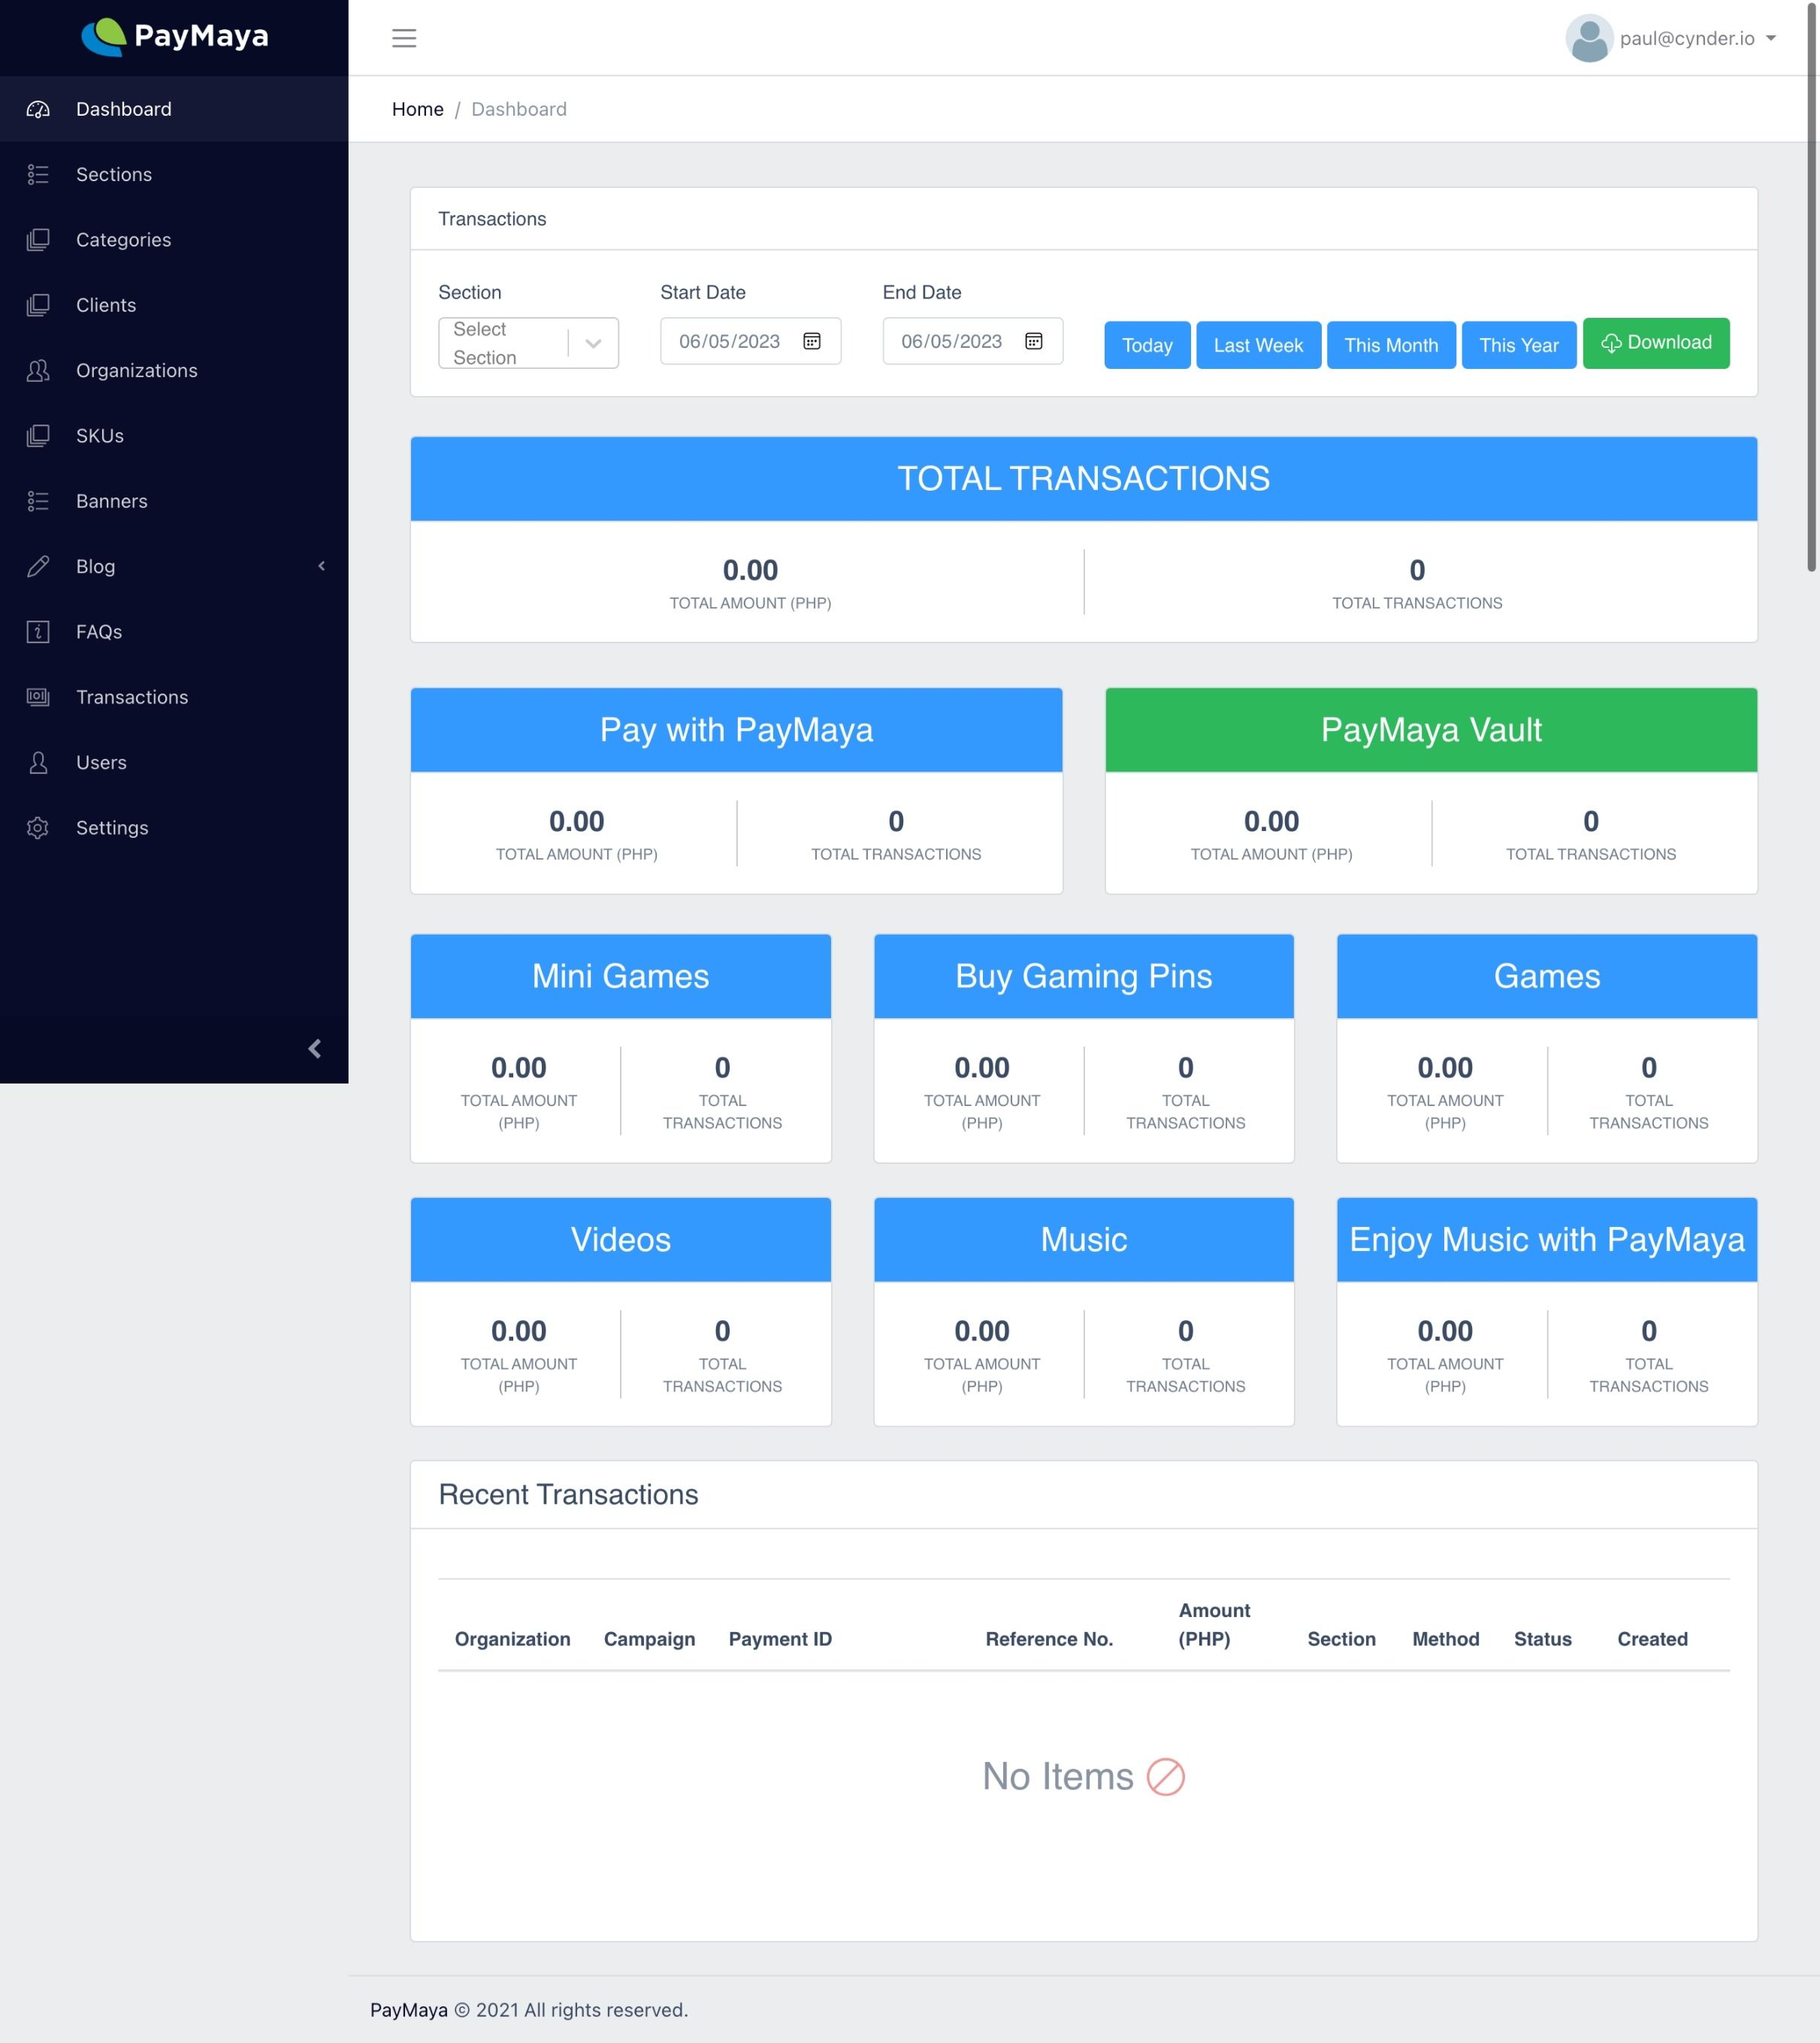1820x2043 pixels.
Task: Click the No Items prohibited icon
Action: coord(1165,1777)
